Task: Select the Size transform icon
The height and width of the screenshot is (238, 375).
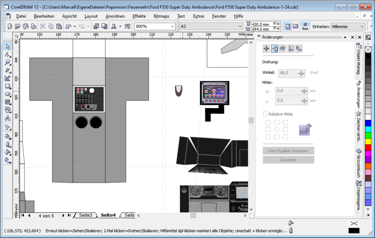Action: (x=291, y=49)
